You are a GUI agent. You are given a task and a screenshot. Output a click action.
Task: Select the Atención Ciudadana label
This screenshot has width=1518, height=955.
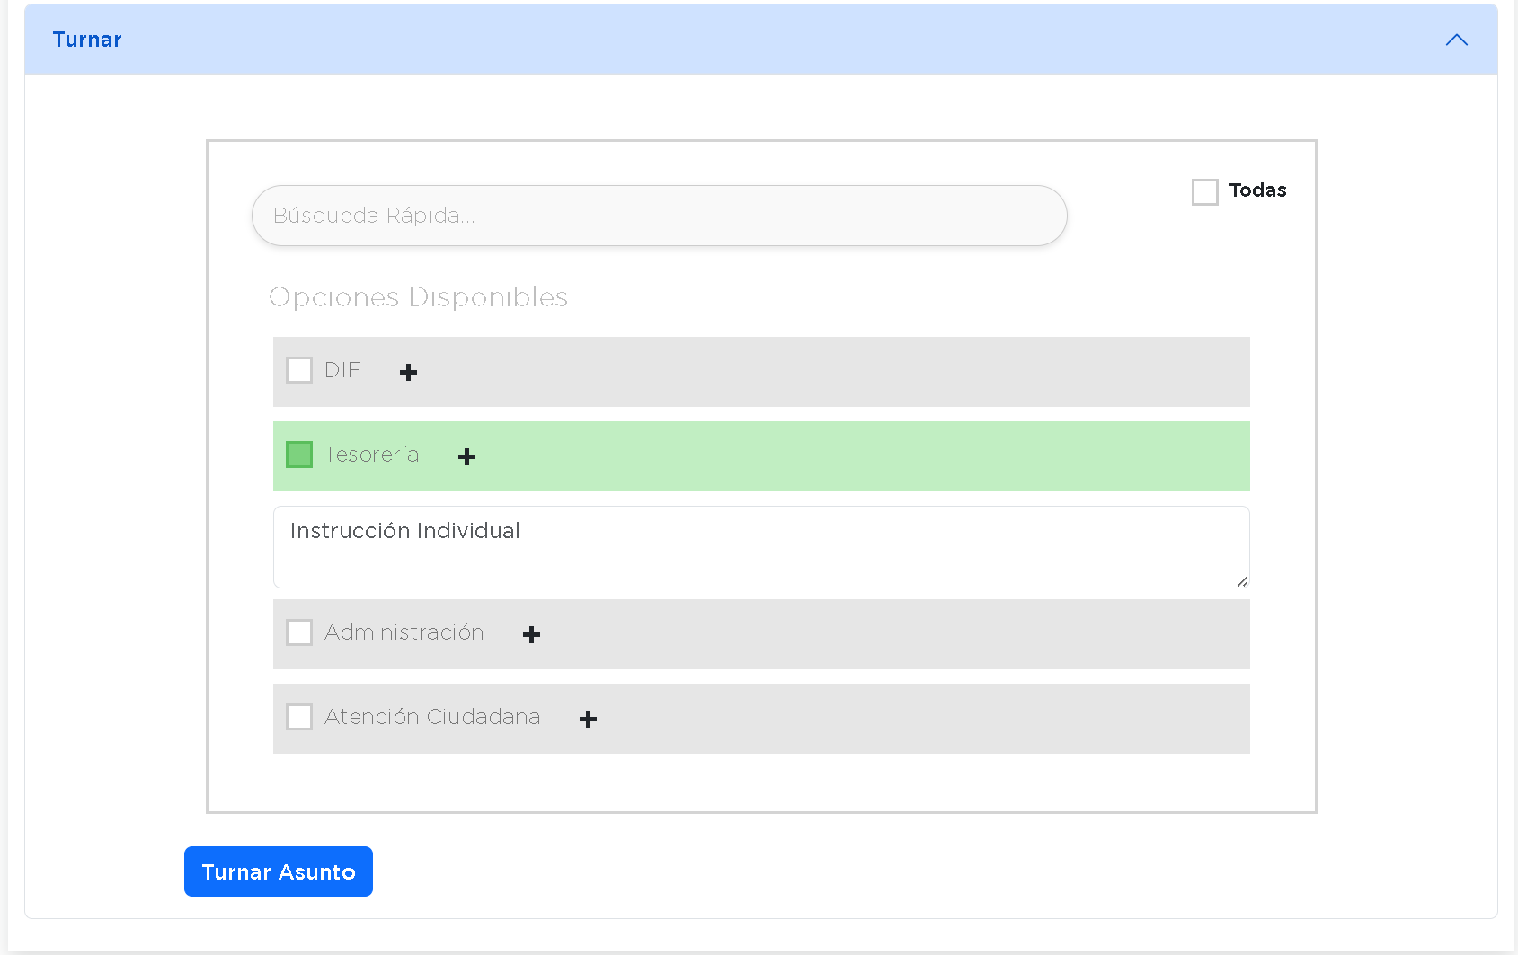[x=432, y=717]
